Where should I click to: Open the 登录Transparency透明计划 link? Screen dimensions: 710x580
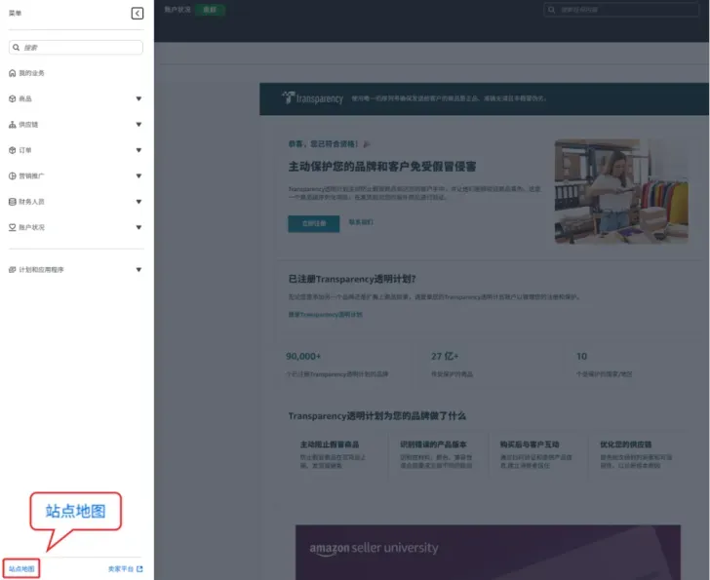tap(325, 315)
